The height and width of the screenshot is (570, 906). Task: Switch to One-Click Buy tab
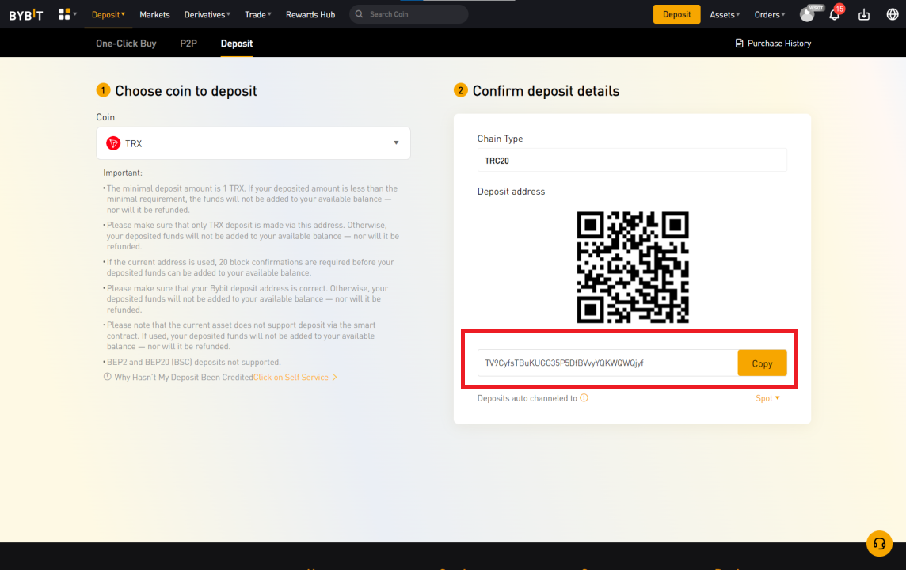[x=126, y=44]
